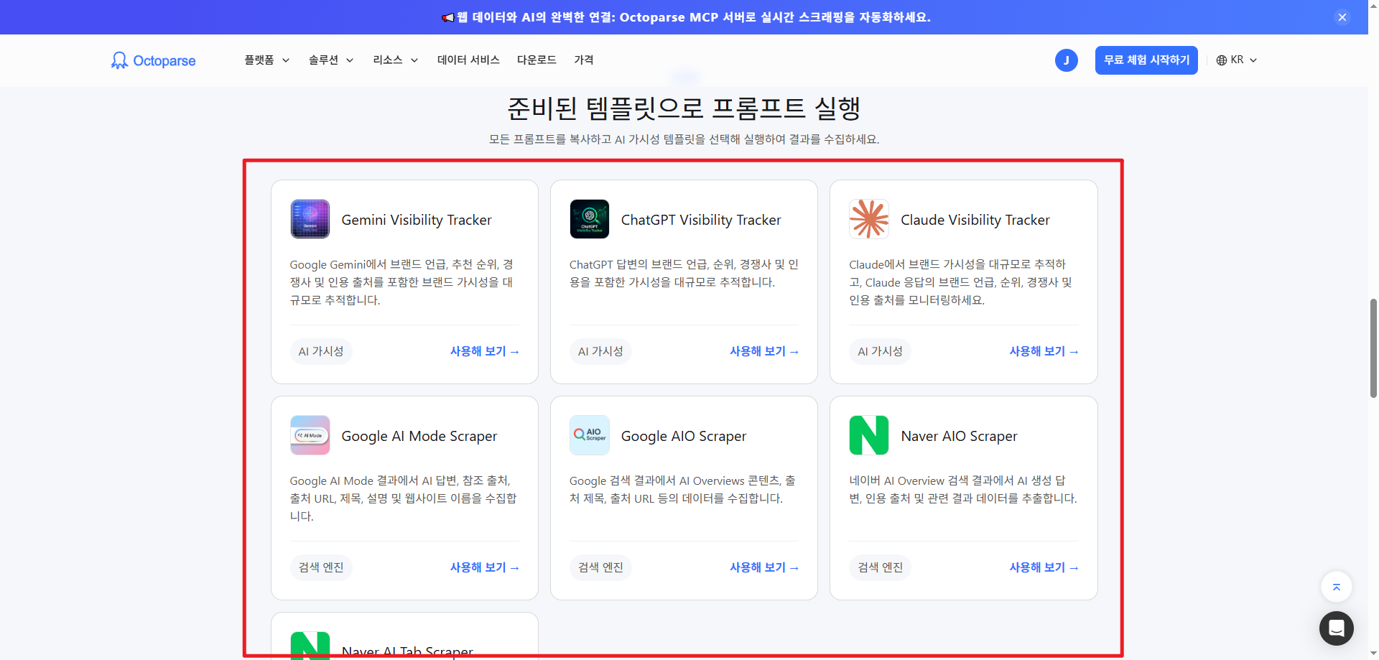
Task: Click the Naver AIO Scraper N icon
Action: [x=869, y=435]
